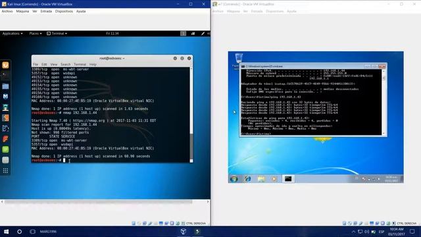This screenshot has height=237, width=421.
Task: Expand the Terminal app menu in Kali top bar
Action: click(x=57, y=34)
